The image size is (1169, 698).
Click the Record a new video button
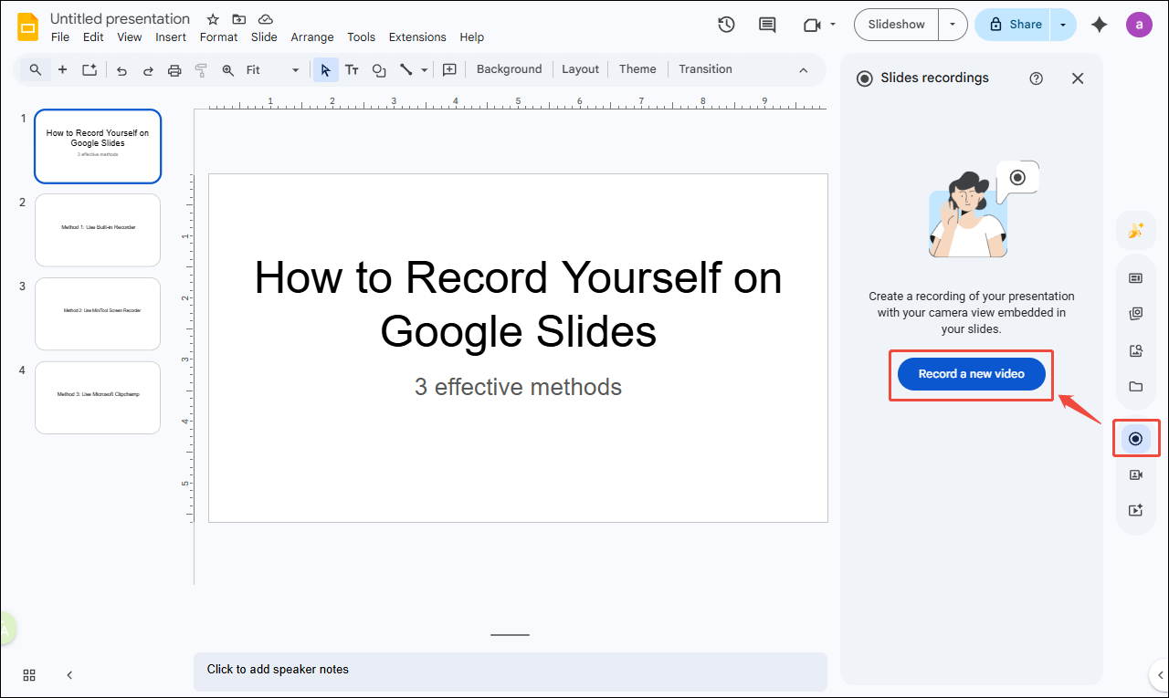(x=971, y=373)
